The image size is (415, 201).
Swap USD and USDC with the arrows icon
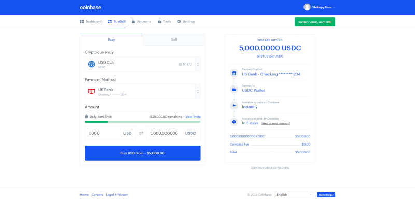(x=141, y=133)
